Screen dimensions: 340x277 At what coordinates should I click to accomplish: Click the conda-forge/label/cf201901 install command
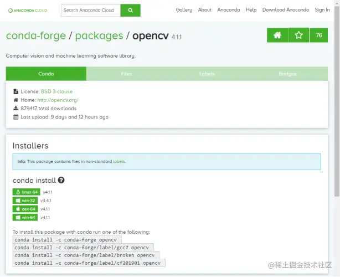(89, 263)
